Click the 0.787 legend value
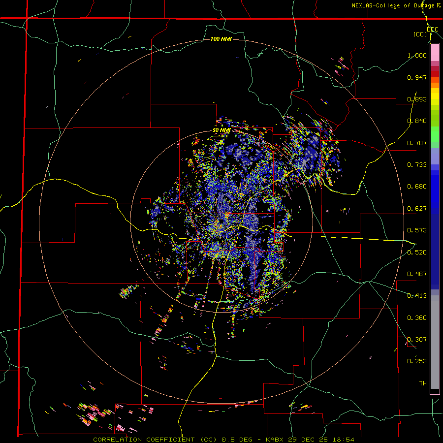The image size is (443, 443). tap(417, 143)
